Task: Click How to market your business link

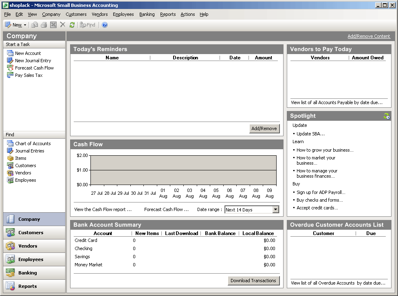Action: click(x=316, y=161)
